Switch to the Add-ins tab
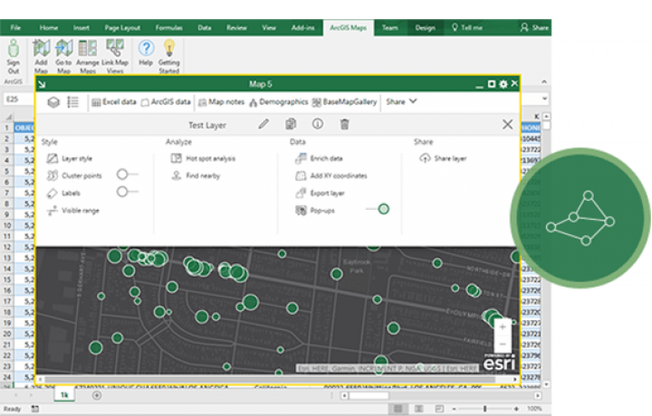Image resolution: width=652 pixels, height=416 pixels. 302,28
